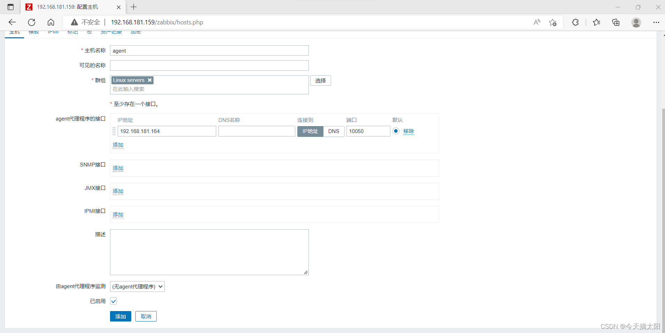This screenshot has height=333, width=665.
Task: Open the Collections icon
Action: (616, 22)
